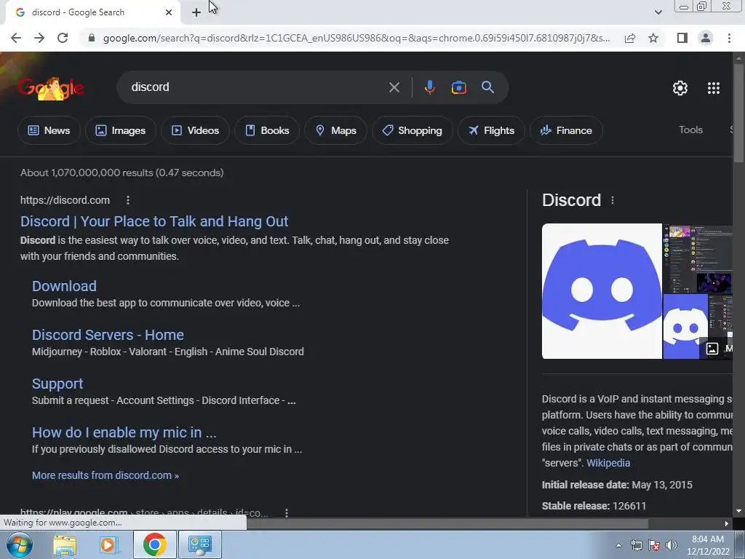This screenshot has width=745, height=559.
Task: Open the Download sitelink
Action: click(x=64, y=286)
